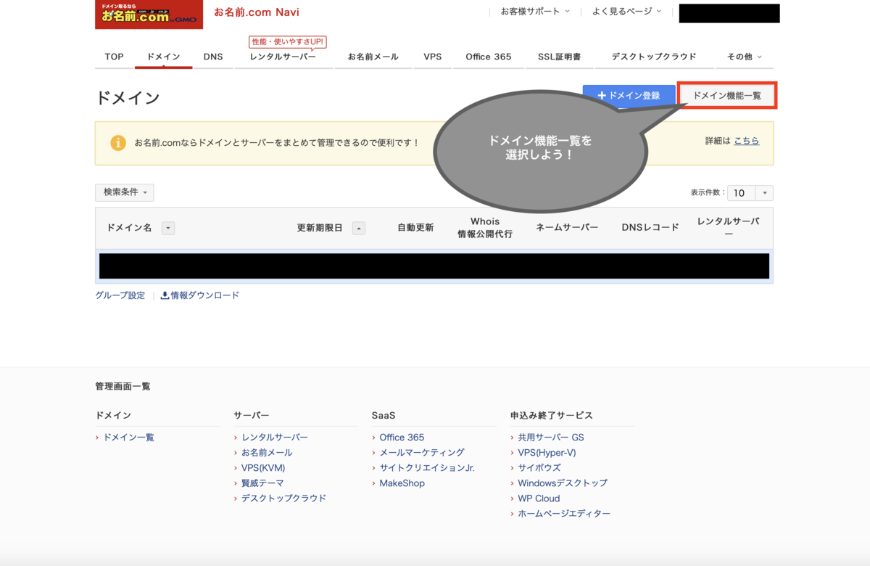
Task: Open the Windowsデスクトップ link
Action: [563, 483]
